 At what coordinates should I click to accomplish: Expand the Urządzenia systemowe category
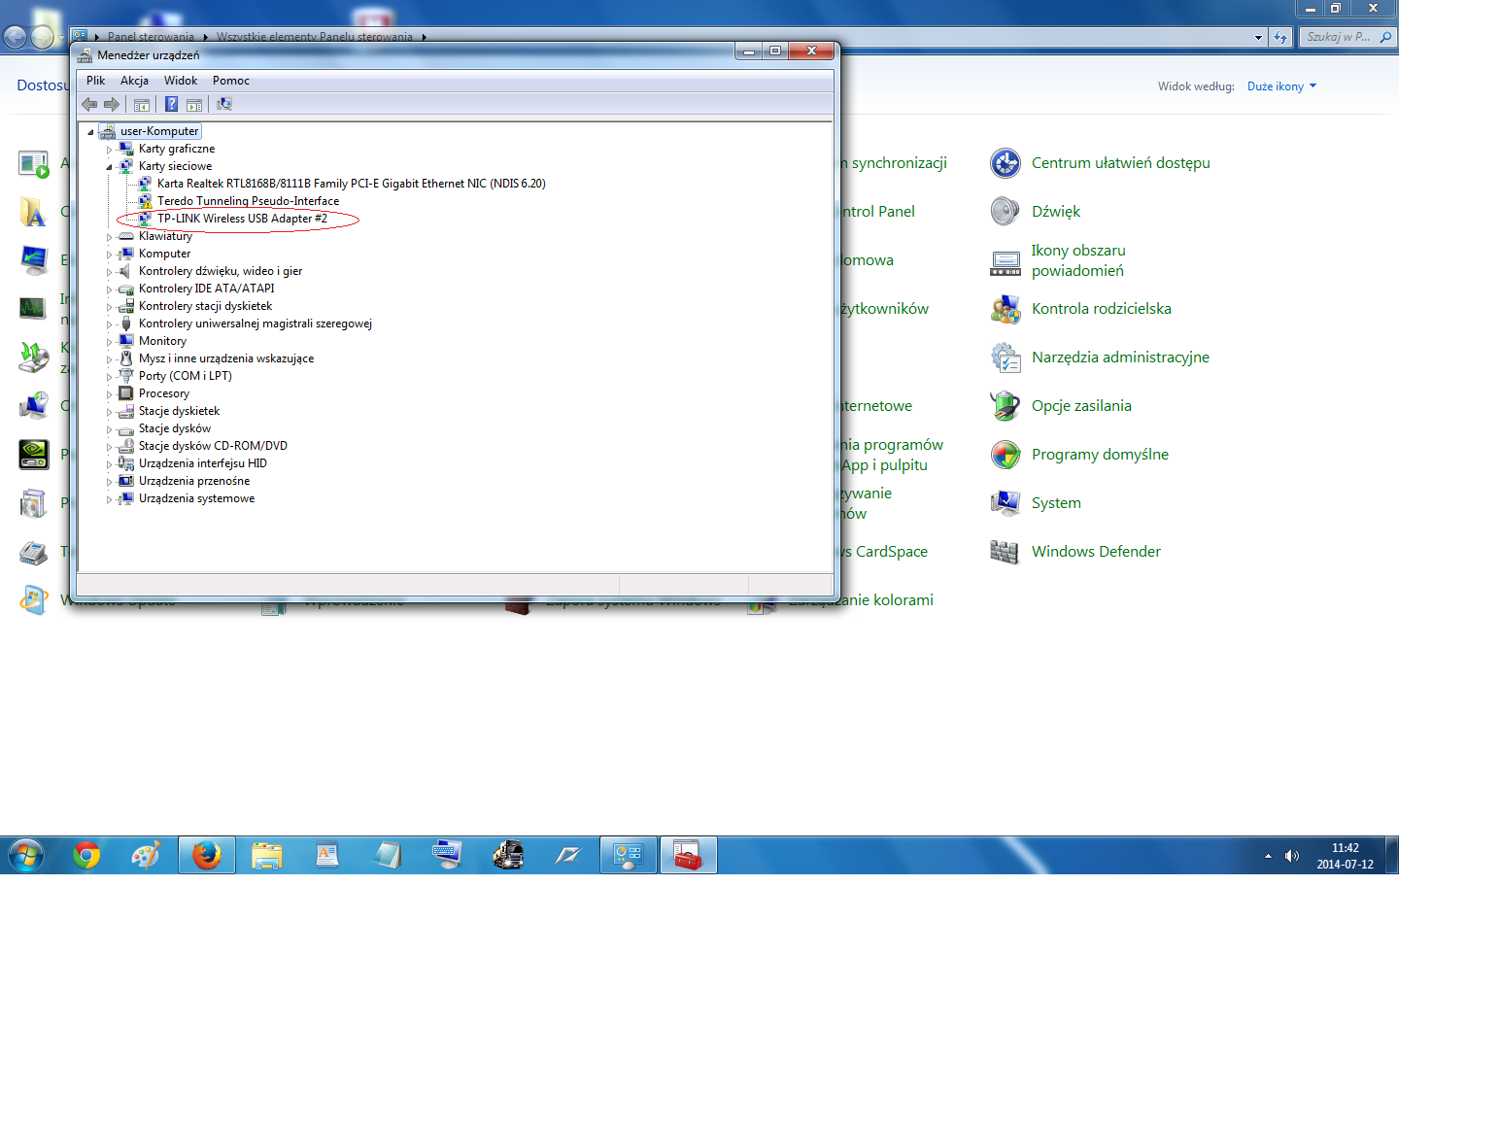pyautogui.click(x=109, y=499)
